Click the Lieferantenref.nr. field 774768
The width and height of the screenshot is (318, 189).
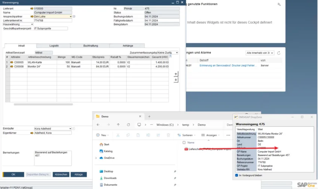[x=53, y=21]
